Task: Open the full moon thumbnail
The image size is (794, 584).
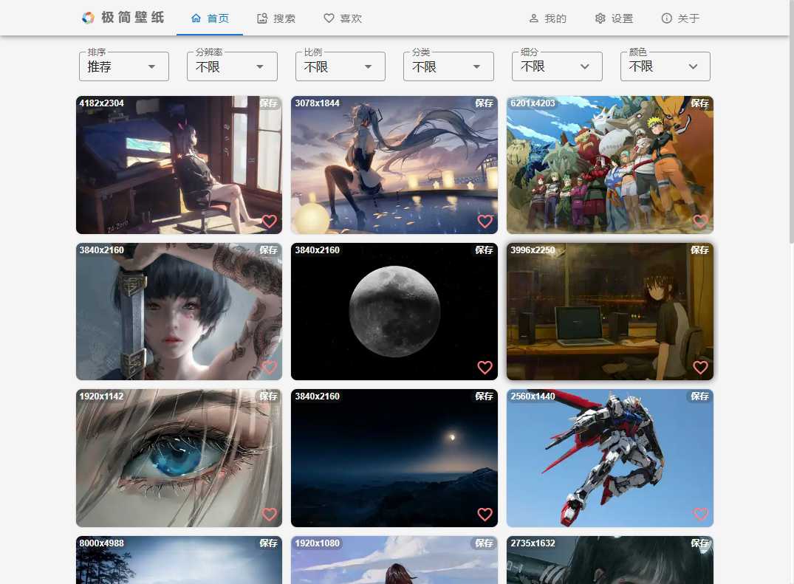Action: [x=394, y=312]
